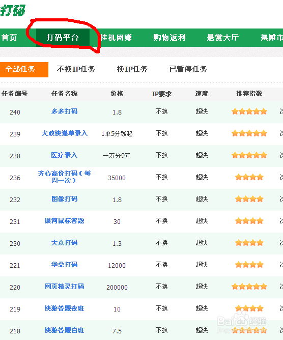Click price 1单5分钱起

[117, 134]
